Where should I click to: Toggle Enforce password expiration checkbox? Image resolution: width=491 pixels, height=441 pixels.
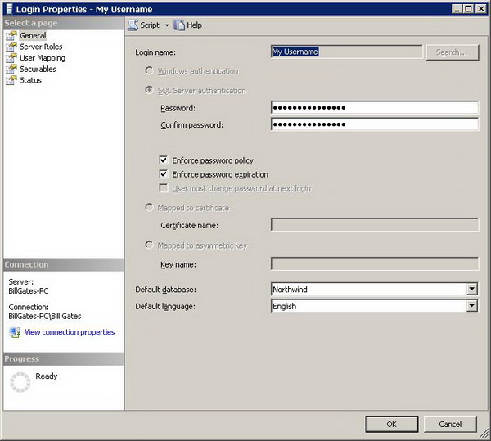164,174
